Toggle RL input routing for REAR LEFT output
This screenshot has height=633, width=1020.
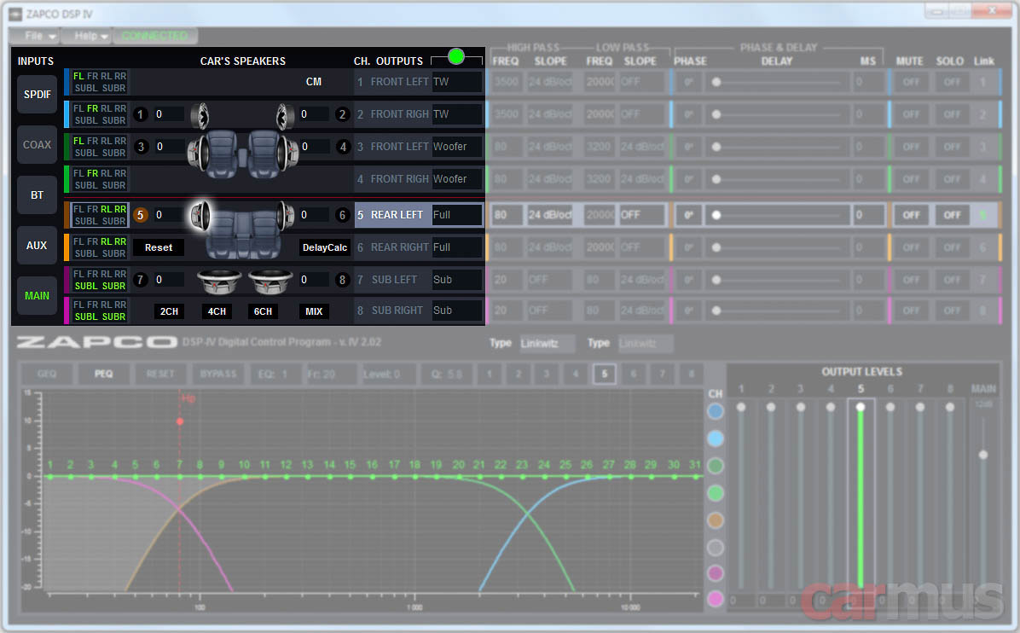[x=106, y=210]
